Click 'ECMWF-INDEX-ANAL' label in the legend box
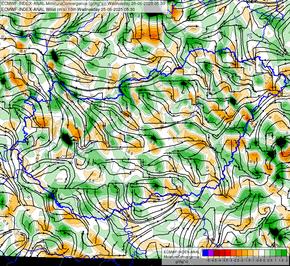The image size is (290, 266). (182, 252)
